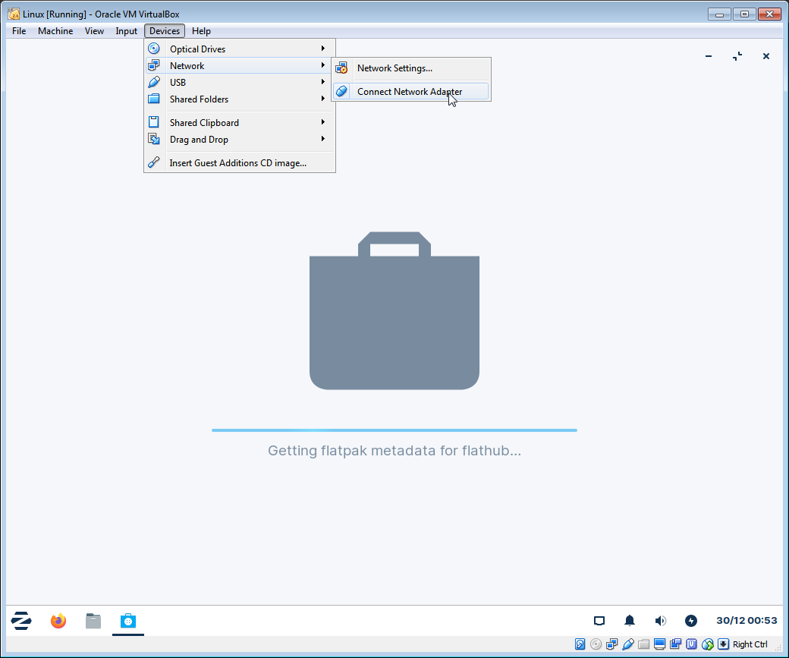Toggle Connect Network Adapter
This screenshot has width=789, height=658.
coord(410,91)
